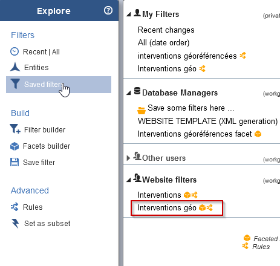
Task: Select the Entities icon in Filters
Action: pyautogui.click(x=15, y=67)
